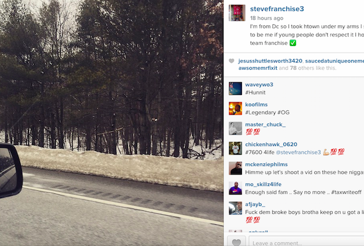The width and height of the screenshot is (364, 246).
Task: Open waveywo3 commenter avatar
Action: point(235,88)
